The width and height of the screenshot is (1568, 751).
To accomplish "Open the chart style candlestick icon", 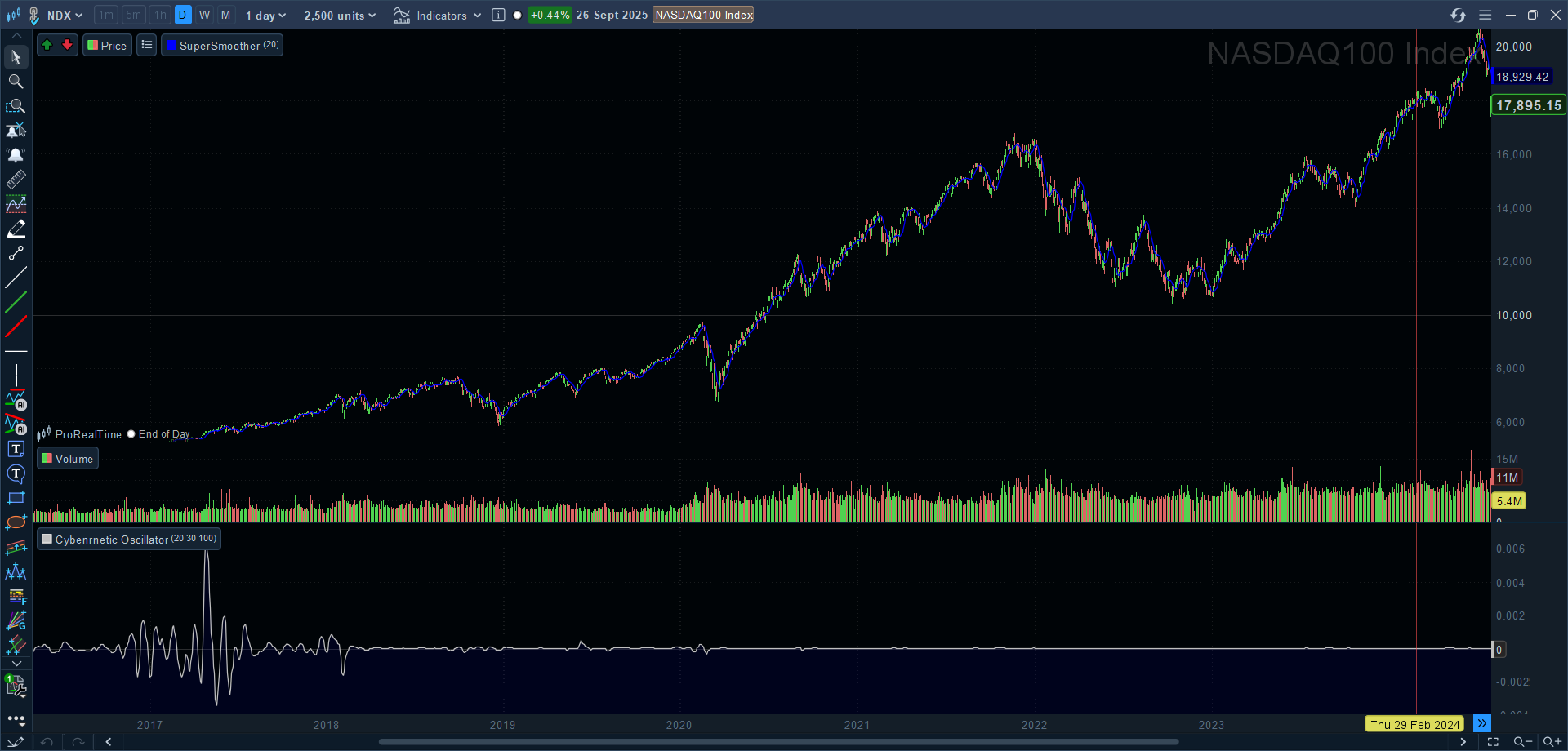I will point(13,15).
